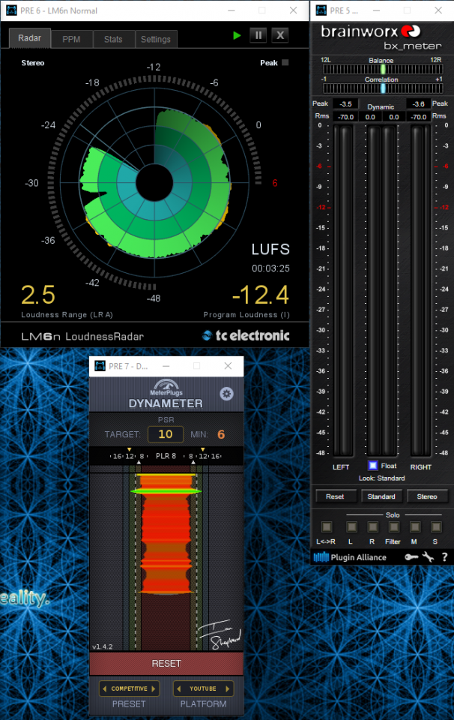Viewport: 454px width, 720px height.
Task: Open the COMPETITIVE preset selector
Action: (130, 688)
